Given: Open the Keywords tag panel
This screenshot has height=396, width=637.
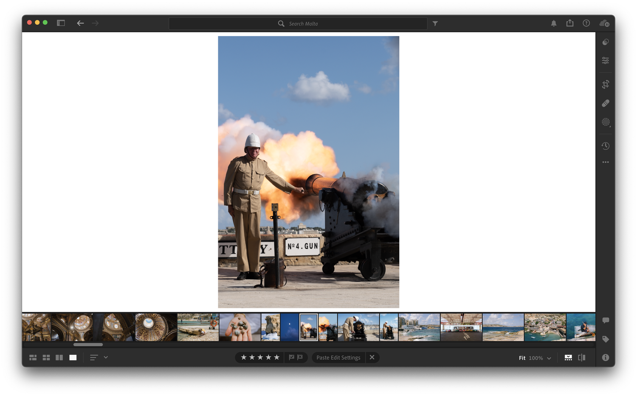Looking at the screenshot, I should [x=606, y=339].
